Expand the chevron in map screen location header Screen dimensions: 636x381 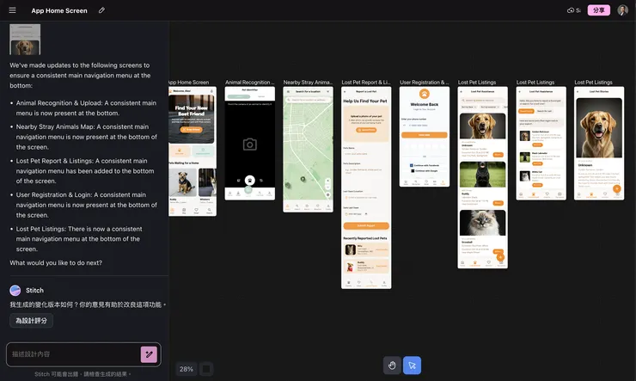point(327,92)
